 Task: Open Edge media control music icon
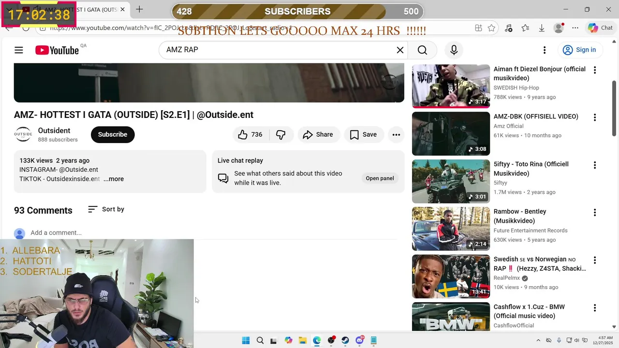click(508, 28)
